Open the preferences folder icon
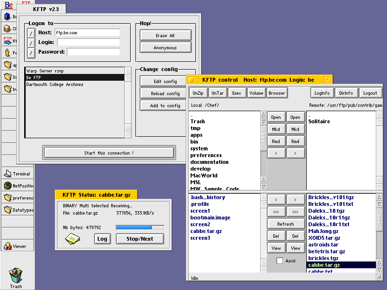Viewport: 387px width, 290px height. pos(8,198)
